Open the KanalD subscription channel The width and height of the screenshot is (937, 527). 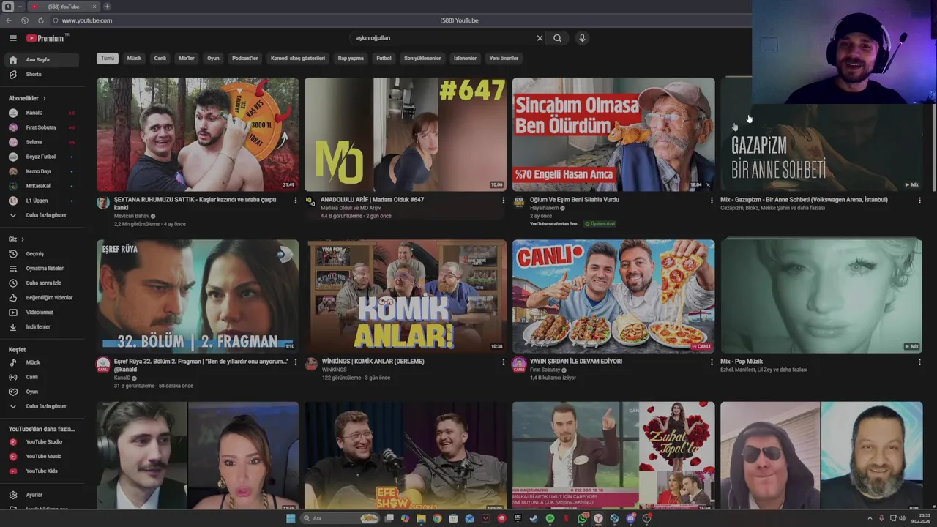coord(41,113)
